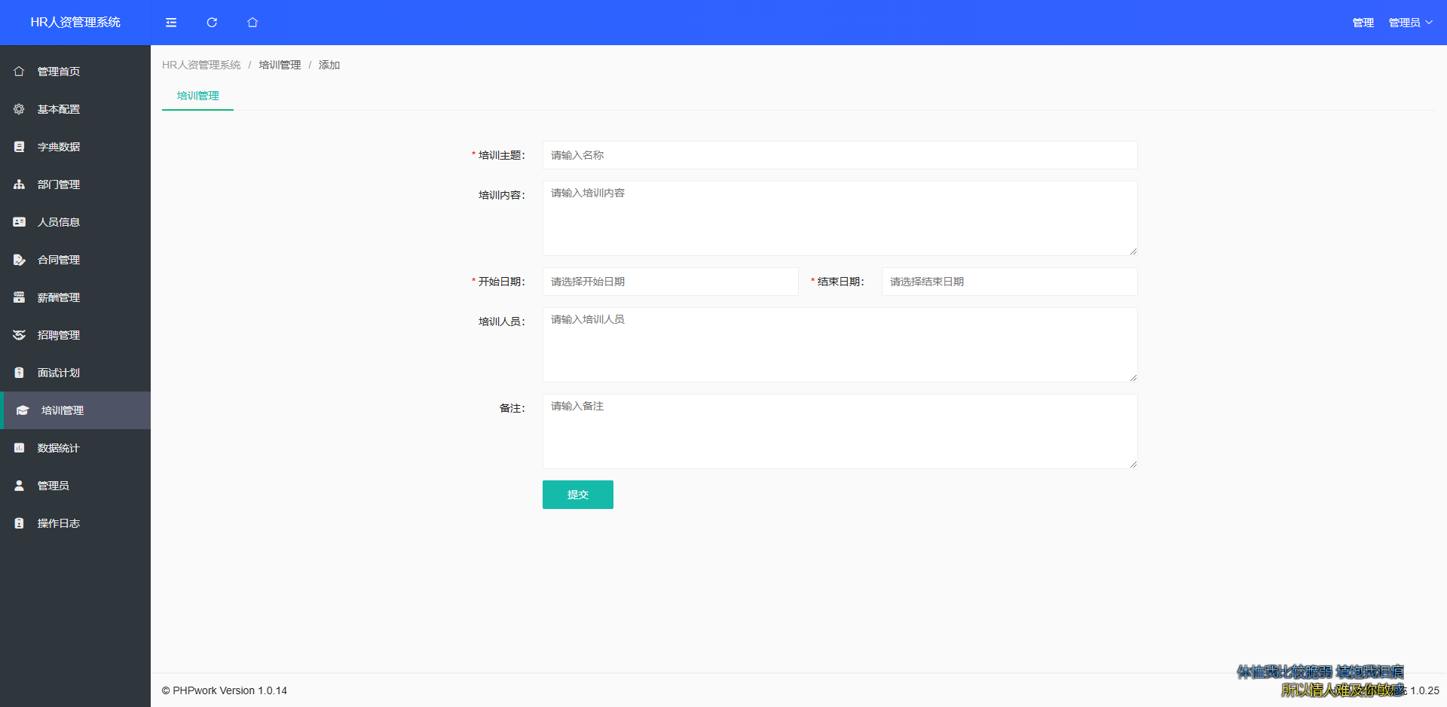Open 薪酬管理 in the sidebar menu
The width and height of the screenshot is (1447, 707).
[59, 297]
